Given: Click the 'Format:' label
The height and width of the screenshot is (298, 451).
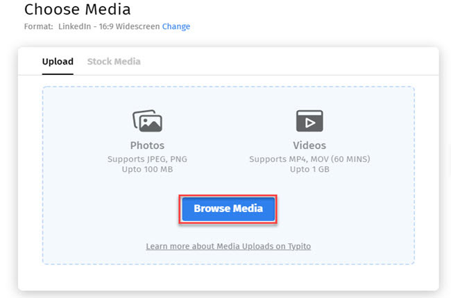Looking at the screenshot, I should 38,26.
